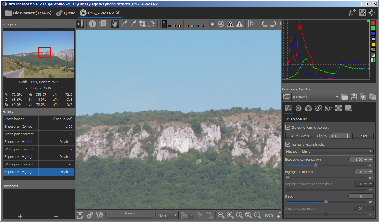The image size is (379, 222).
Task: Click the Exposure compensation slider handle
Action: (316, 165)
